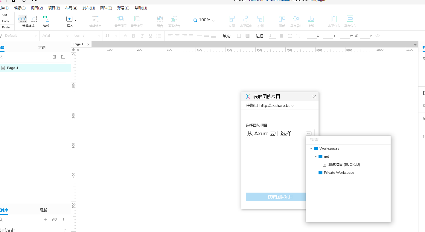The width and height of the screenshot is (425, 232).
Task: Click the Copy button
Action: pos(6,21)
